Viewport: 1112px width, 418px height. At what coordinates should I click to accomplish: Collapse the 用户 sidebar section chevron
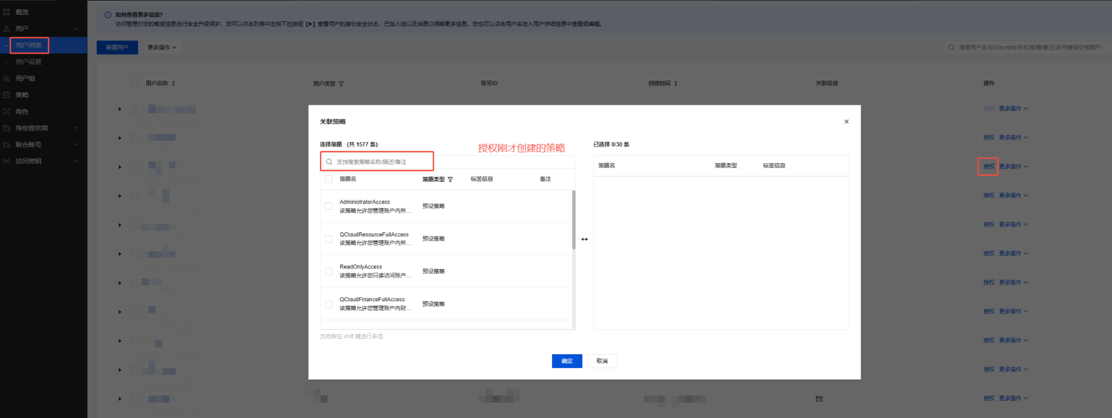click(x=77, y=29)
